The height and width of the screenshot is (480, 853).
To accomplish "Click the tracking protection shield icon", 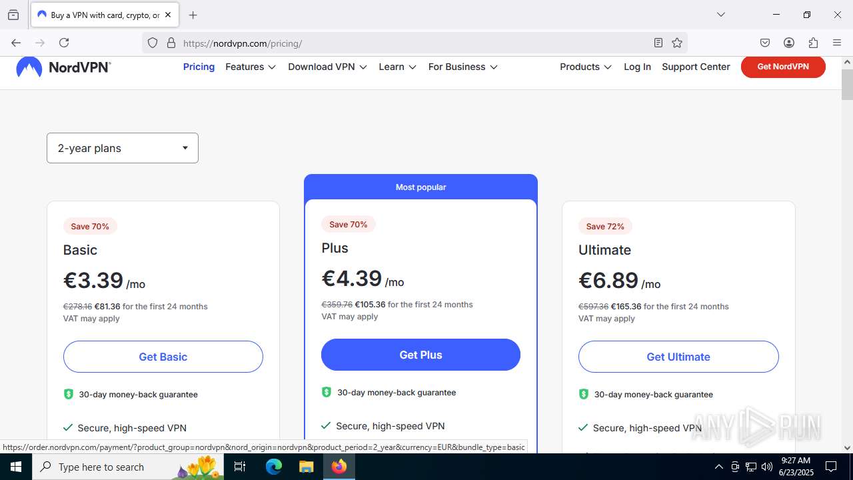I will coord(153,43).
